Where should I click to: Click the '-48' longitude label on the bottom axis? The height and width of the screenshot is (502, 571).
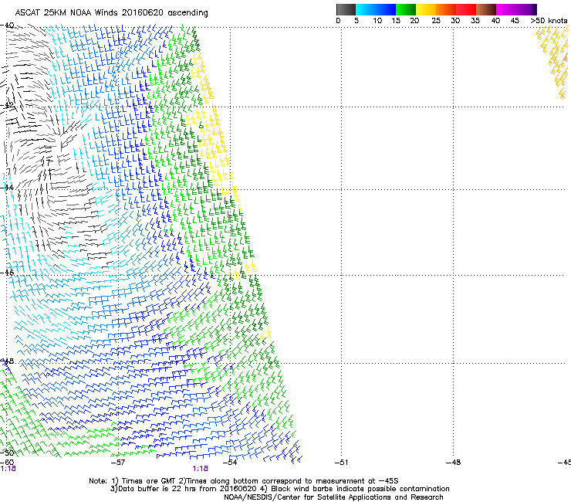tap(453, 463)
